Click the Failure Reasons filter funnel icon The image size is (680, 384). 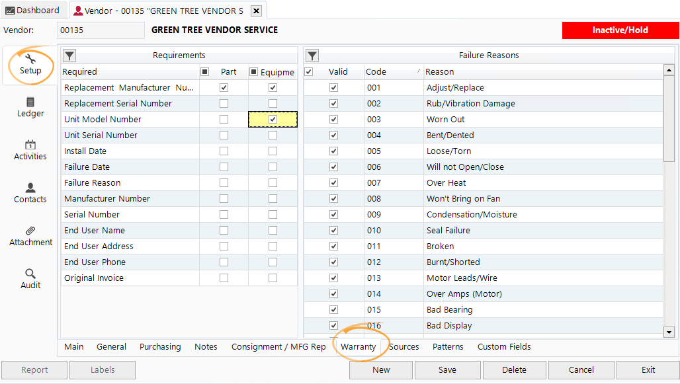click(x=312, y=56)
